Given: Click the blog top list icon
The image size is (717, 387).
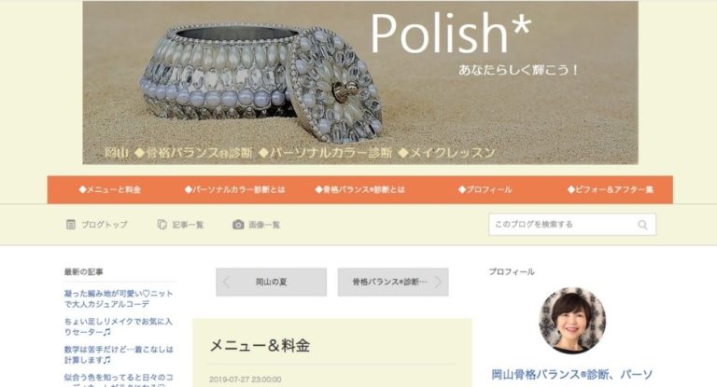Looking at the screenshot, I should (x=70, y=225).
